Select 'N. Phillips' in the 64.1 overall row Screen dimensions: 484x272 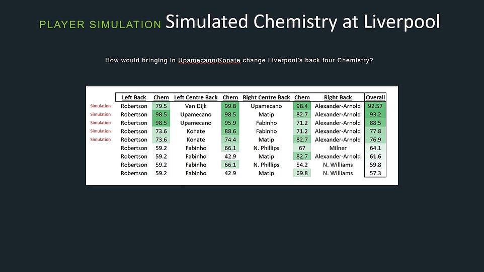point(266,148)
